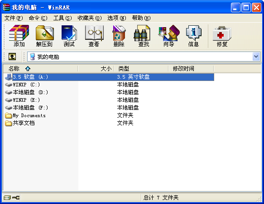Viewport: 264px width, 204px height.
Task: Open the 收藏夹(O) menu
Action: coord(90,18)
